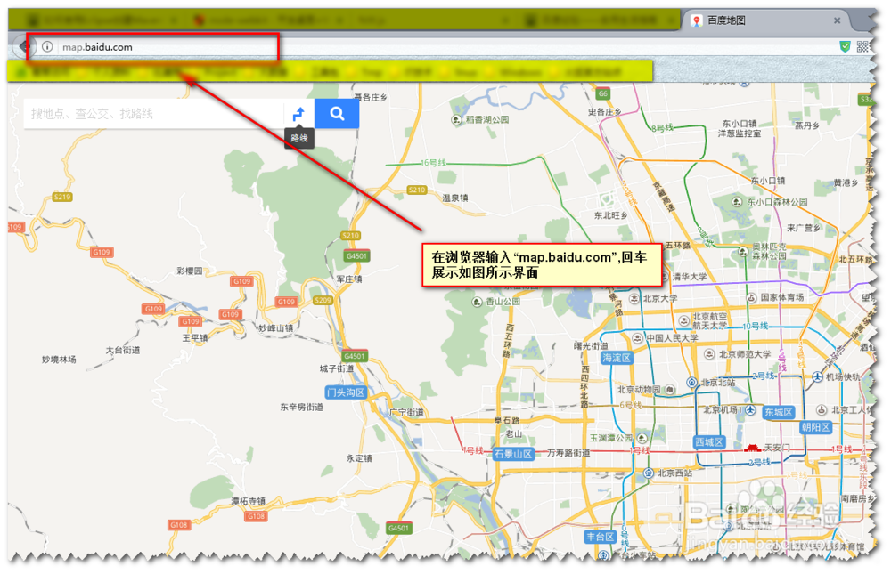891x574 pixels.
Task: Select the 西城区 district label
Action: pos(708,441)
